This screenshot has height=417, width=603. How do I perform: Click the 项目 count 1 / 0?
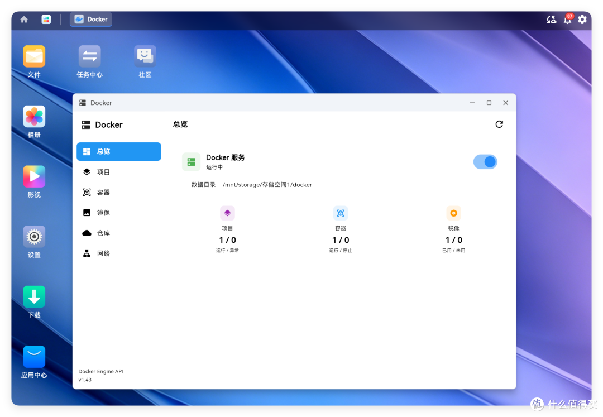pos(227,240)
